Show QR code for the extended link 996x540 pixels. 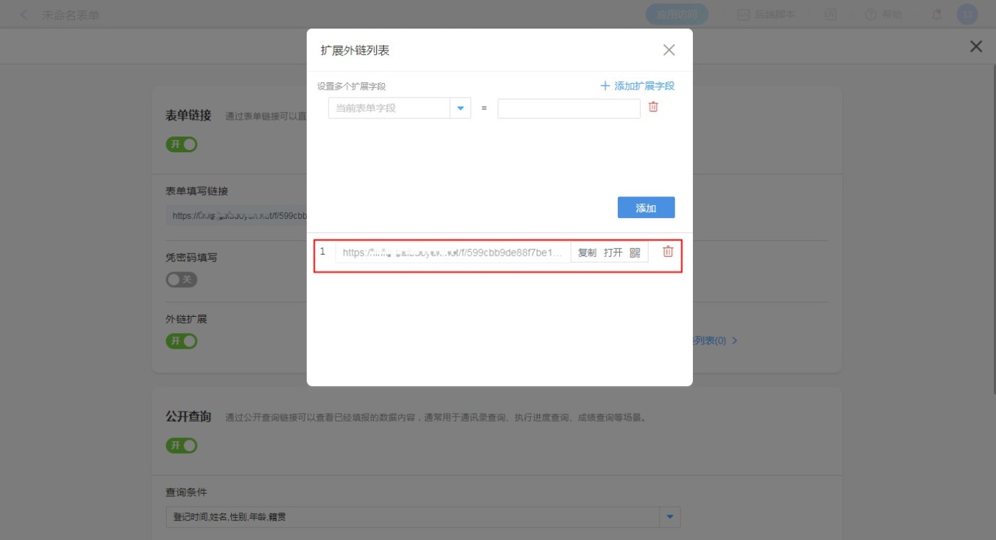(635, 253)
